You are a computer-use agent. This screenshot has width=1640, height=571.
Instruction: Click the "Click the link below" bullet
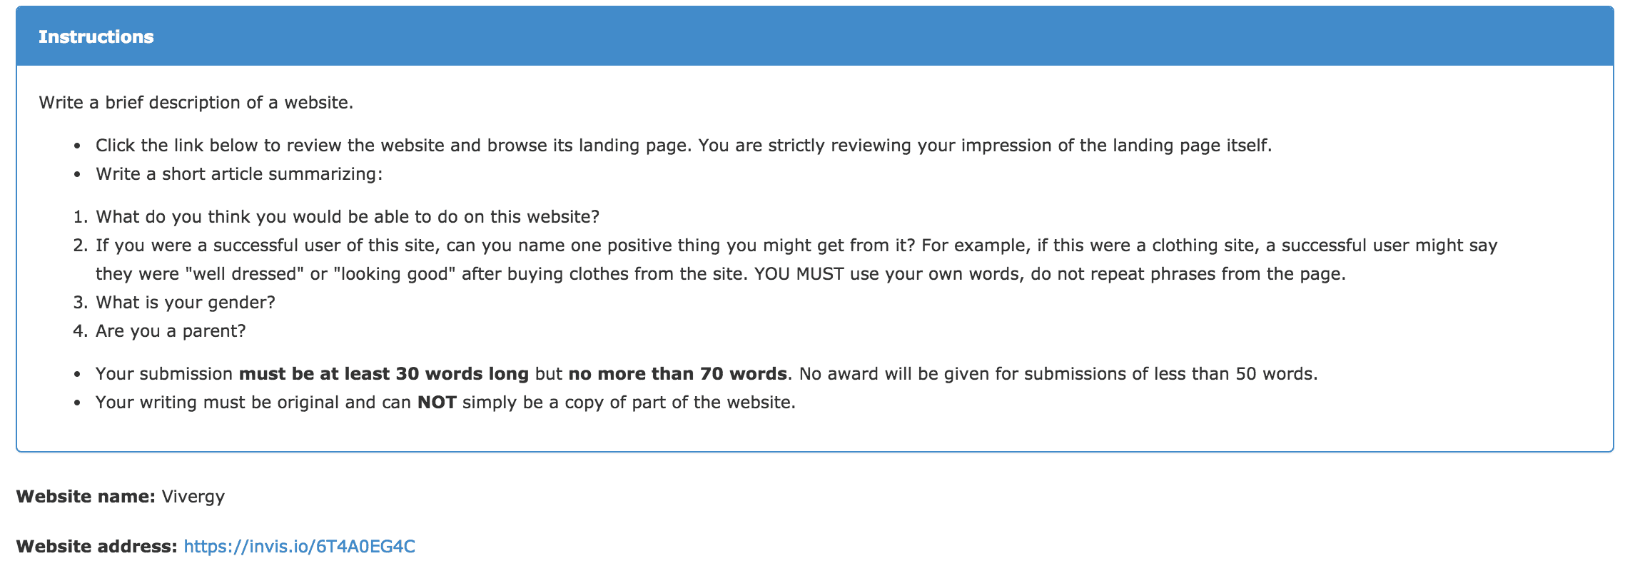point(683,146)
